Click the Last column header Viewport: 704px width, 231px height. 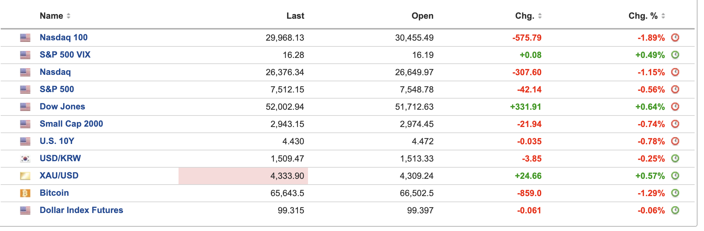tap(295, 16)
